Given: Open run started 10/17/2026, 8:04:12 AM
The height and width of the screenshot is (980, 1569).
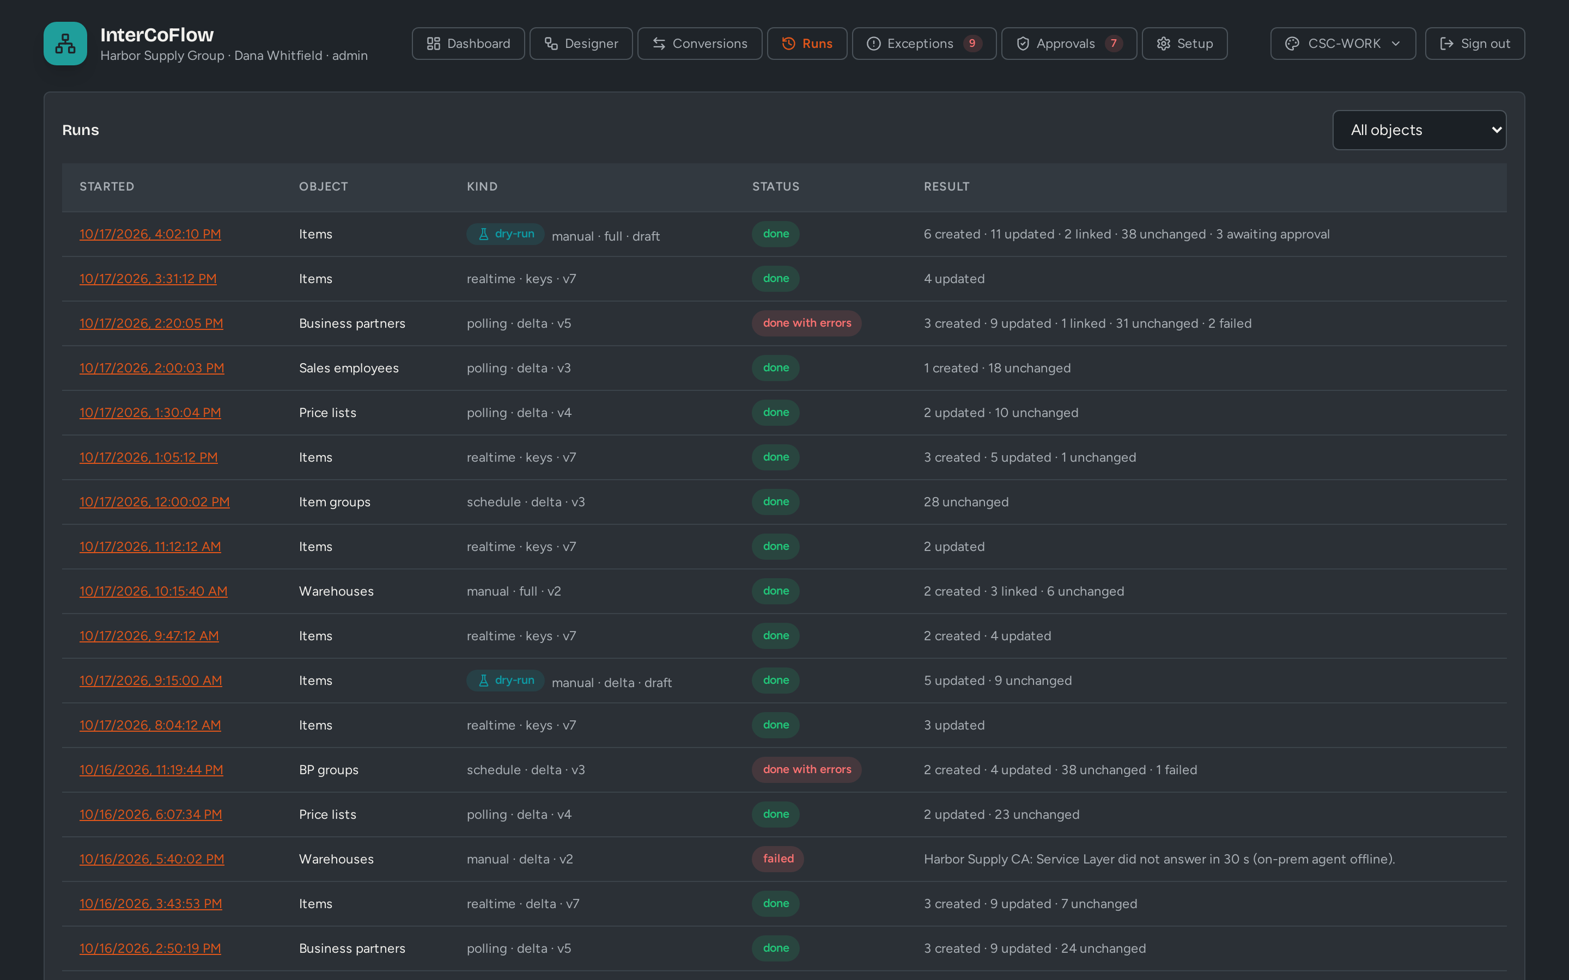Looking at the screenshot, I should click(150, 725).
